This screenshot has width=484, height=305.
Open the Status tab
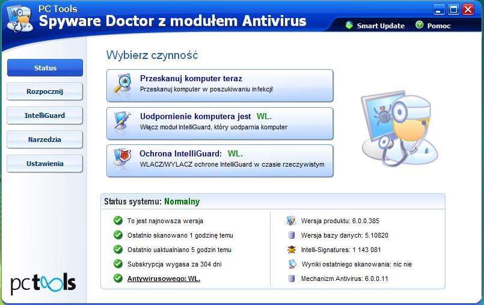[x=45, y=67]
